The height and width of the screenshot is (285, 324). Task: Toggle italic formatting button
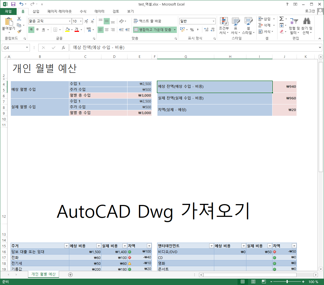pos(37,30)
